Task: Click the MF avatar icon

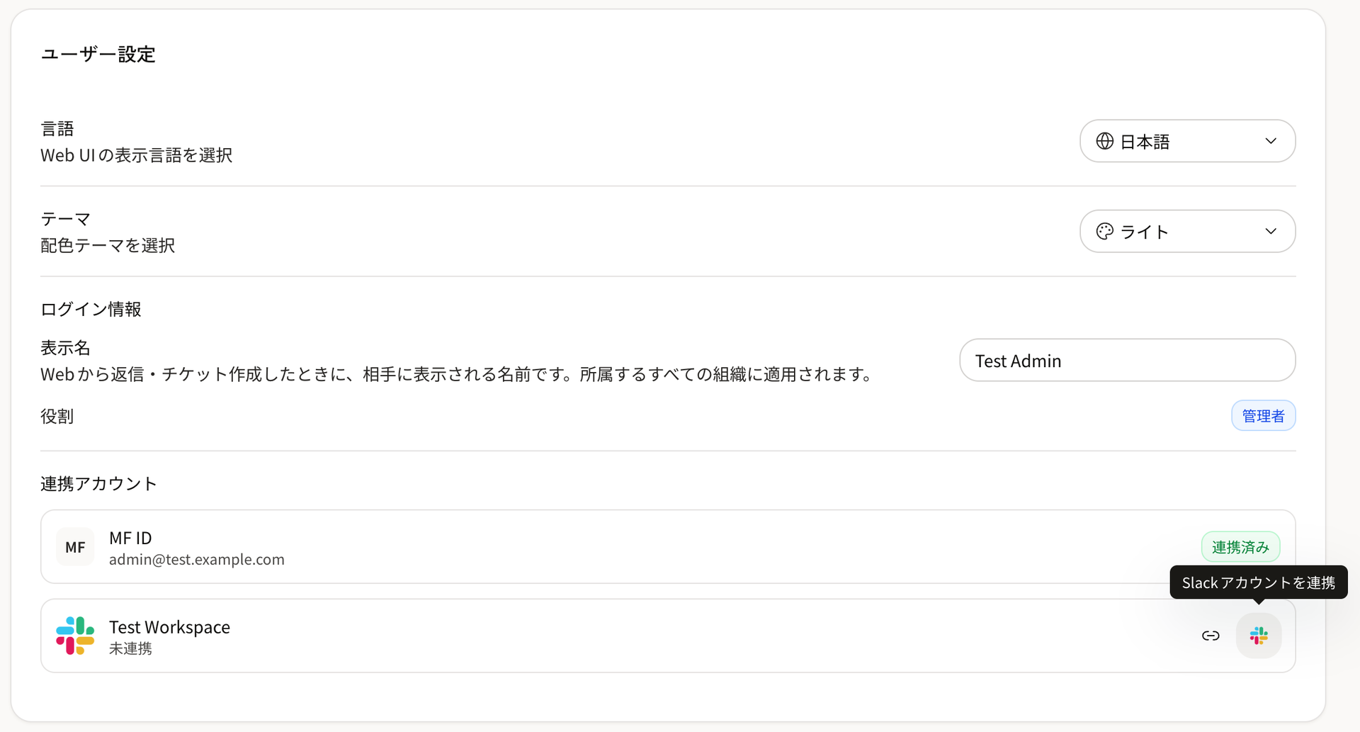Action: 75,546
